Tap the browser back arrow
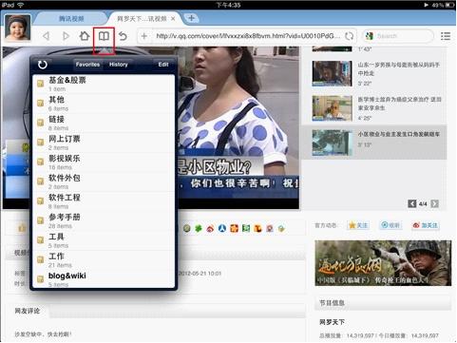 47,36
